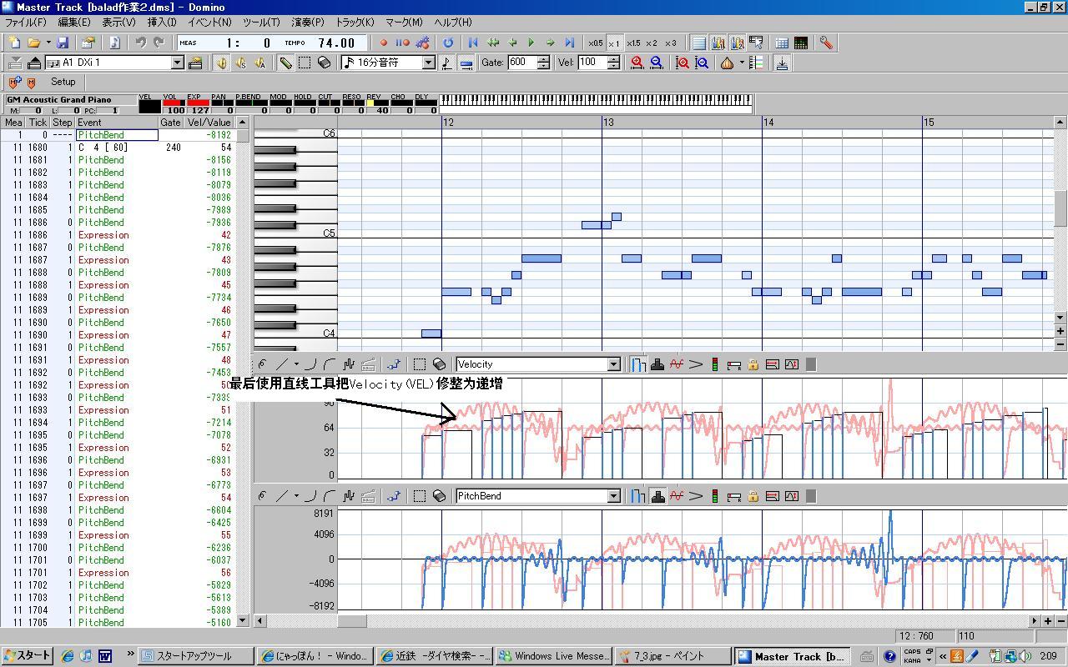Expand the line tool dropdown arrow in Velocity pane

295,364
